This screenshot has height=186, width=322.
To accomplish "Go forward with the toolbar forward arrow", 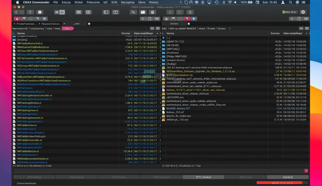I will coord(22,12).
